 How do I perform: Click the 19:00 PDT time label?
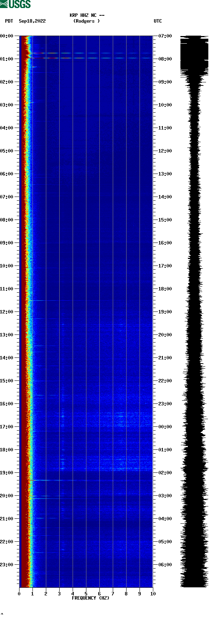[x=7, y=473]
